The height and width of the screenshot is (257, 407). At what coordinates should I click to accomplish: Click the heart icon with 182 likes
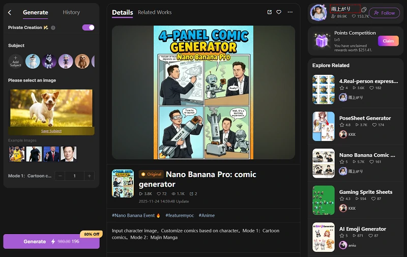pos(371,88)
